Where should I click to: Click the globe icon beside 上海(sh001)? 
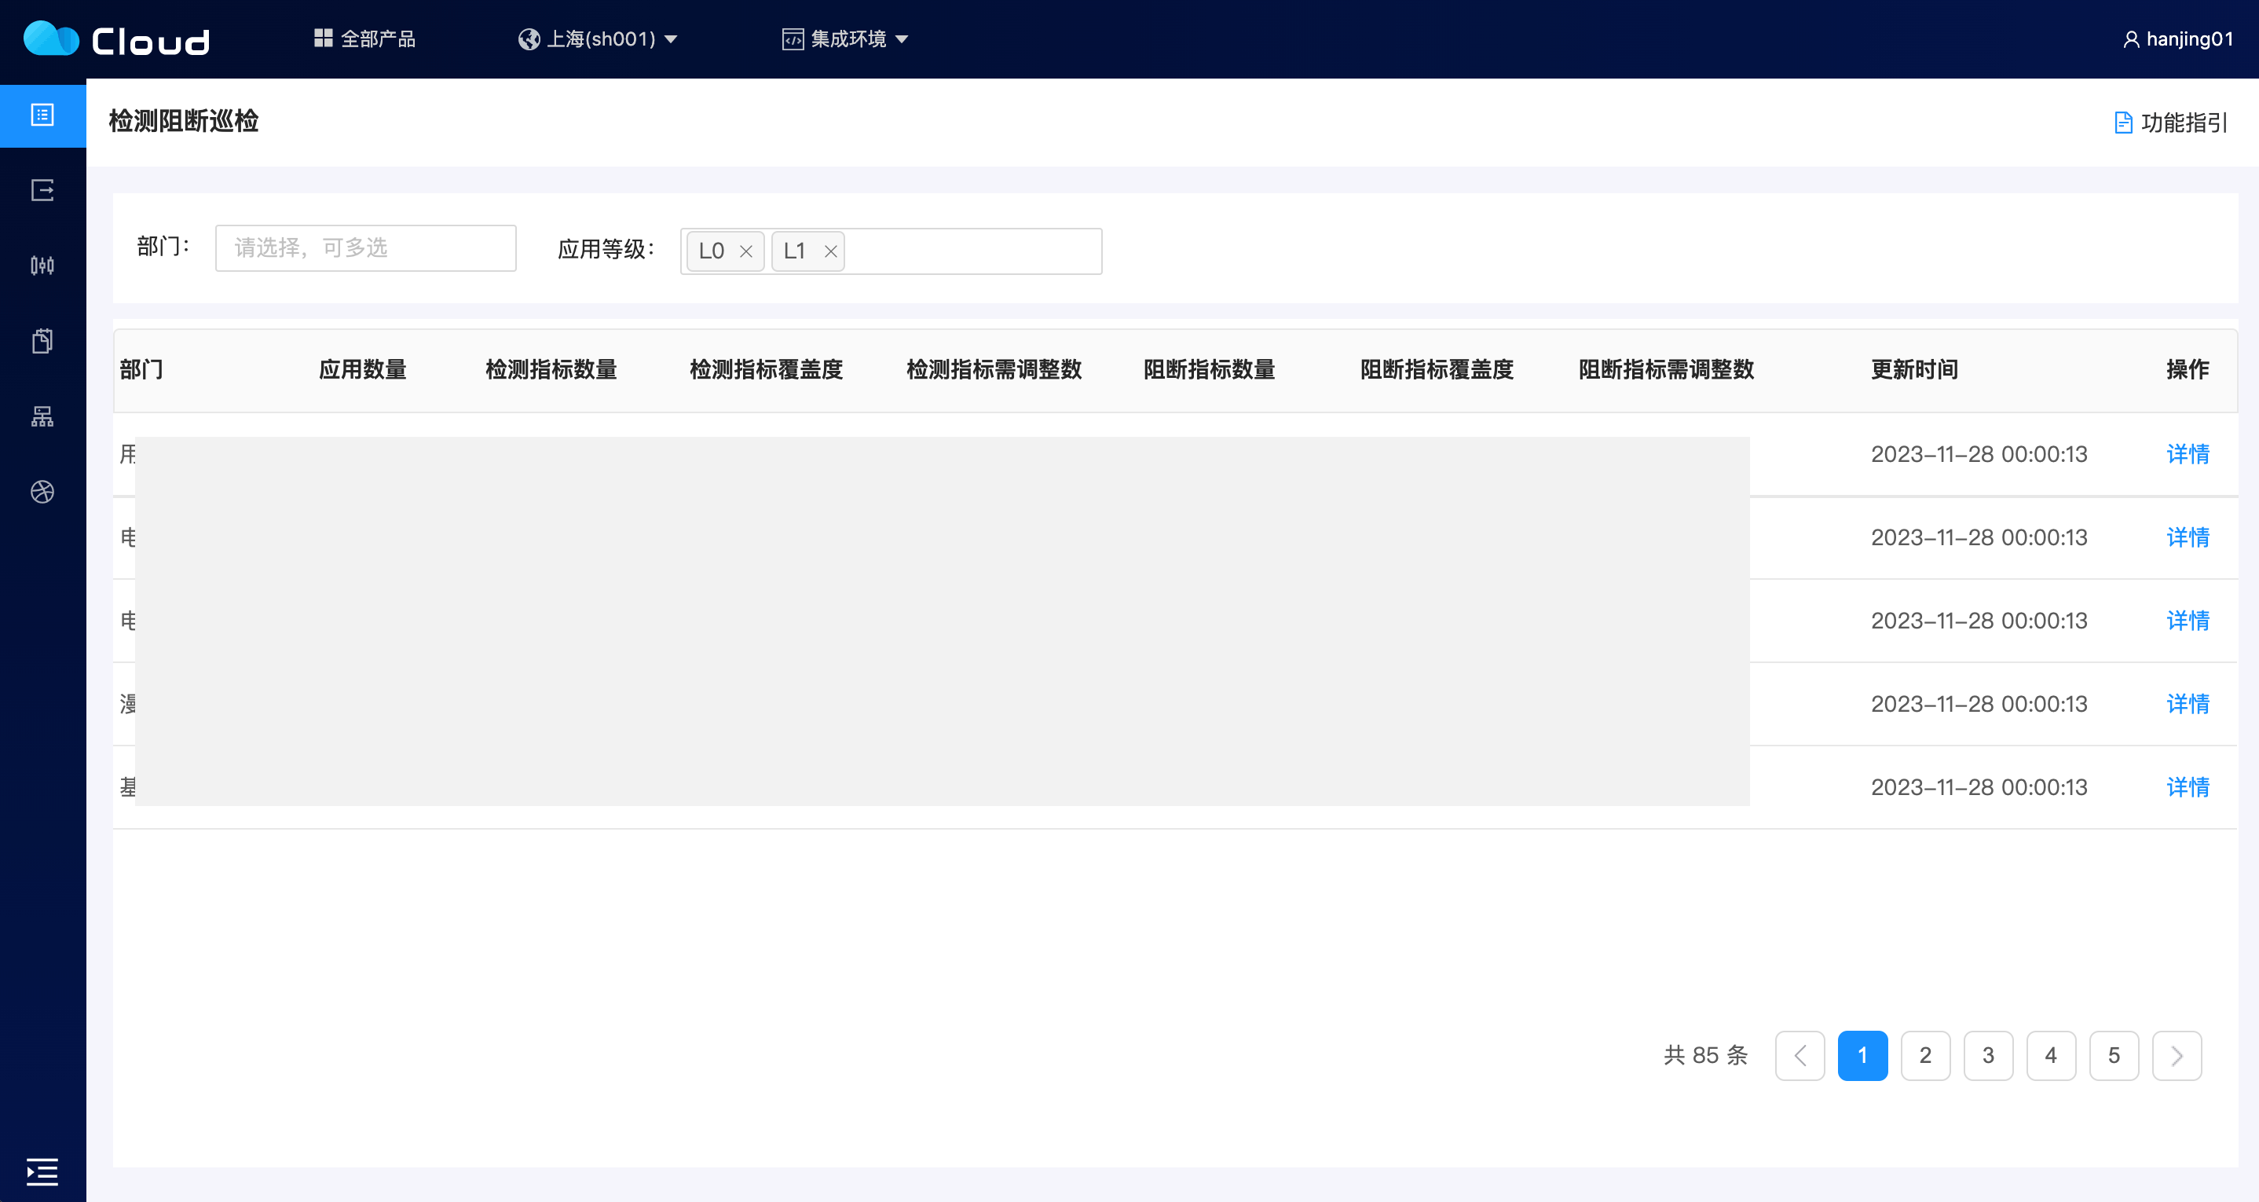[529, 39]
